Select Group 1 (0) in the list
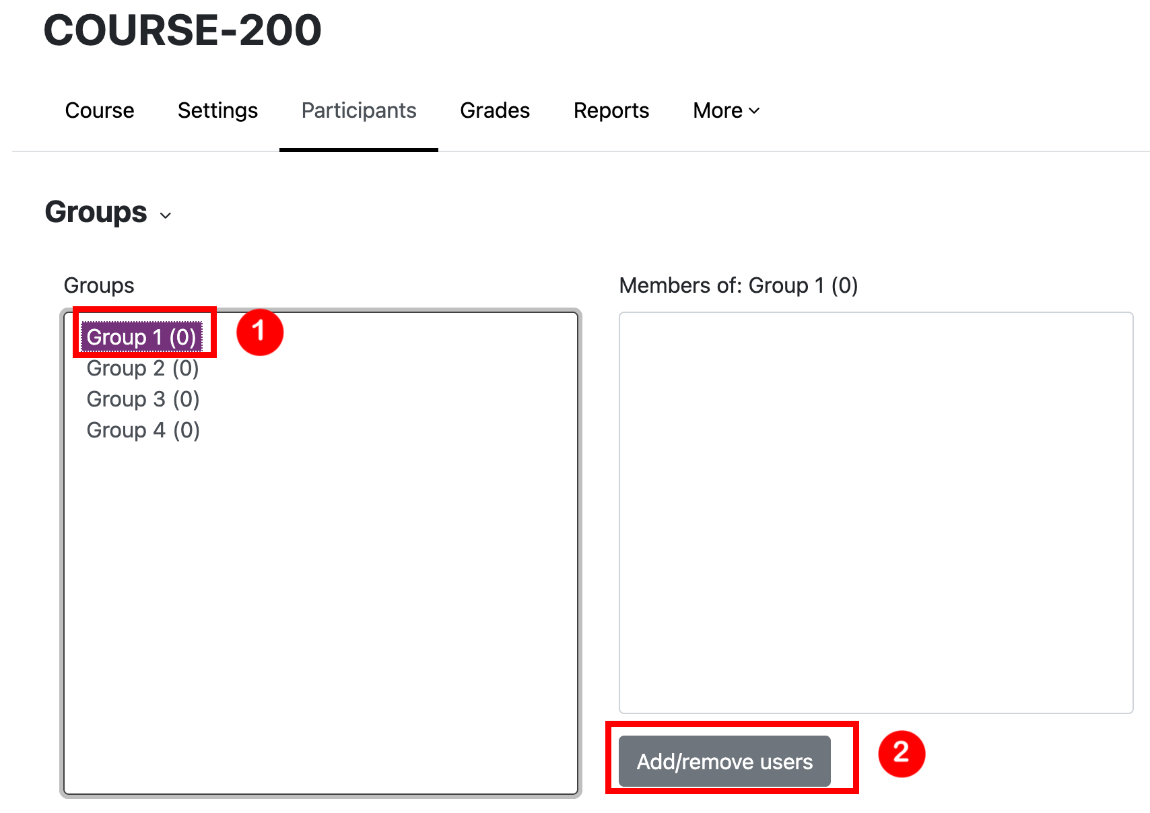 click(141, 337)
